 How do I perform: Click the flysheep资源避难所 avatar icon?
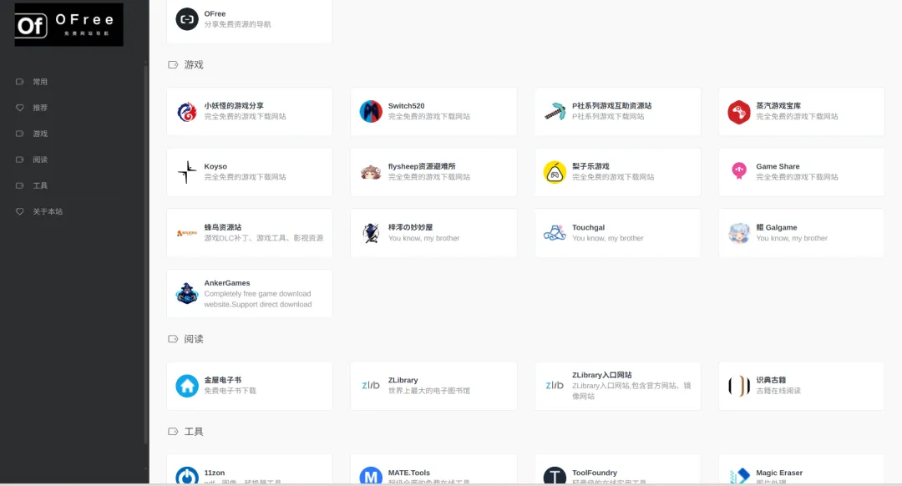coord(371,172)
